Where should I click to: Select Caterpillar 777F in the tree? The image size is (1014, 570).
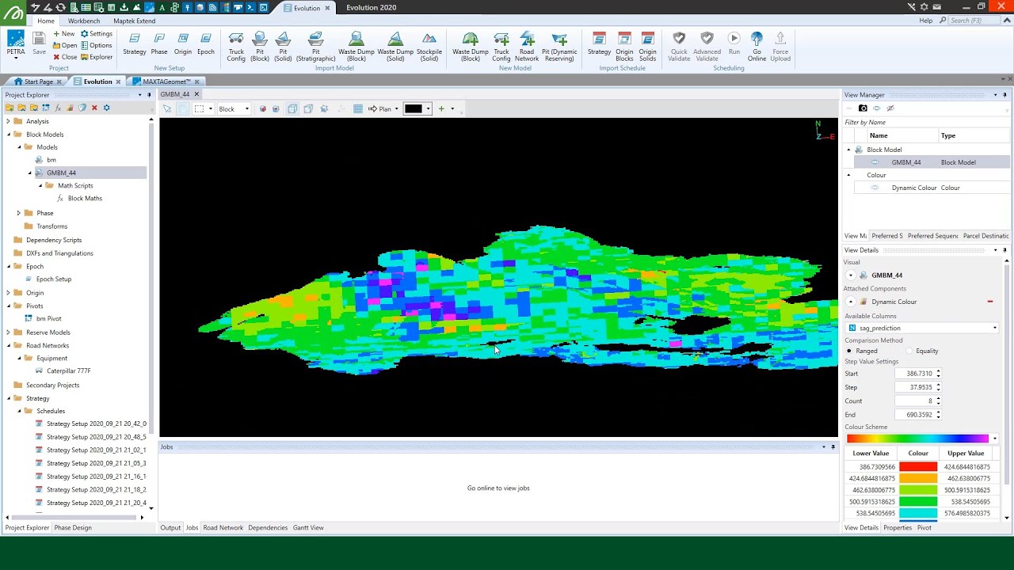coord(68,370)
